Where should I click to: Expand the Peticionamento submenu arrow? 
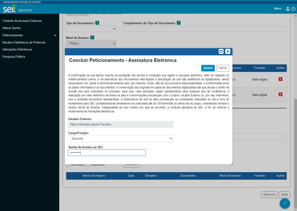click(55, 35)
